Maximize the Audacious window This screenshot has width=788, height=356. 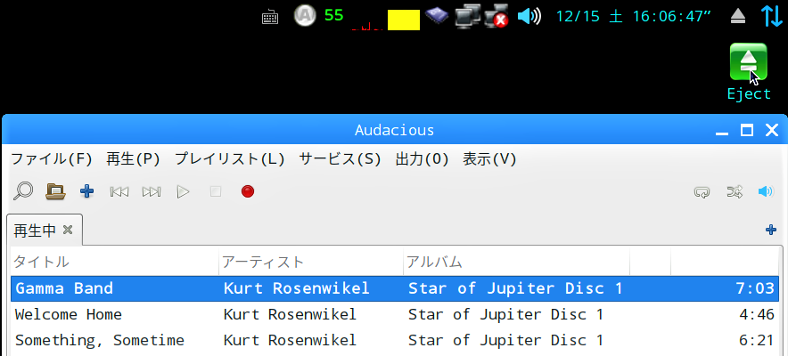click(747, 130)
